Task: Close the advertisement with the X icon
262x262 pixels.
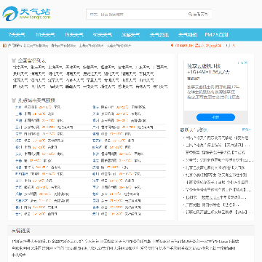Action: [x=245, y=63]
